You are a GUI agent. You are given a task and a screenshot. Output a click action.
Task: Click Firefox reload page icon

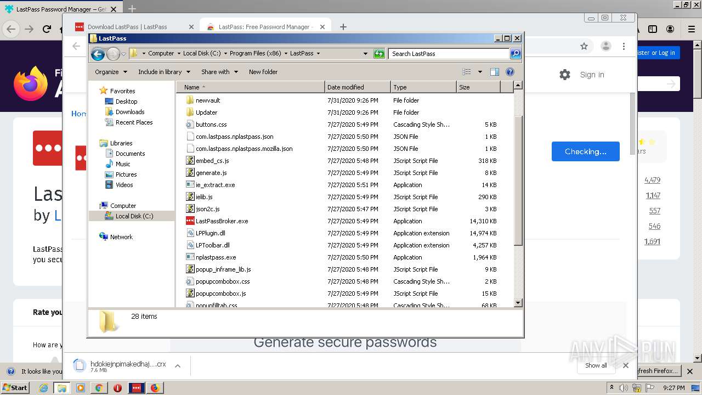(x=47, y=29)
